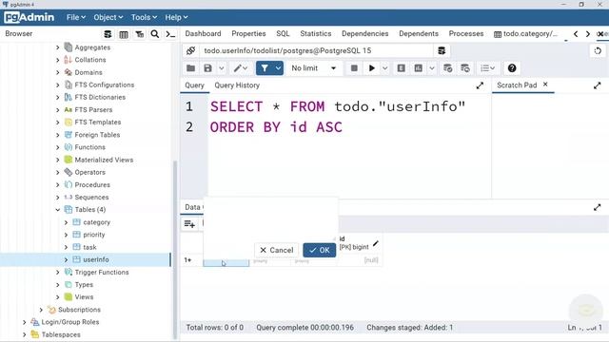This screenshot has width=609, height=342.
Task: Switch to the Dashboard tab
Action: pos(203,34)
